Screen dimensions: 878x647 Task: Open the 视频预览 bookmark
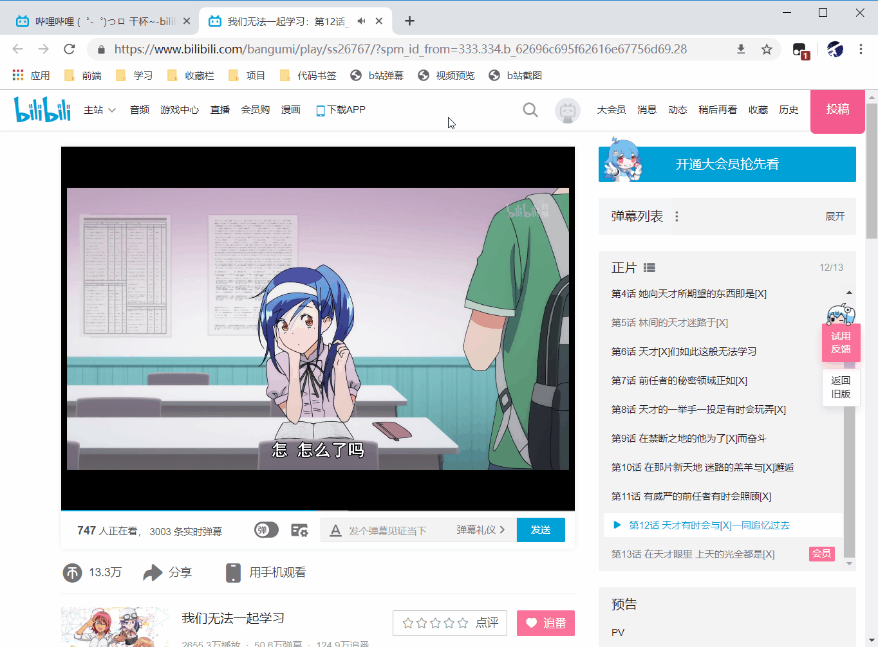pos(446,75)
